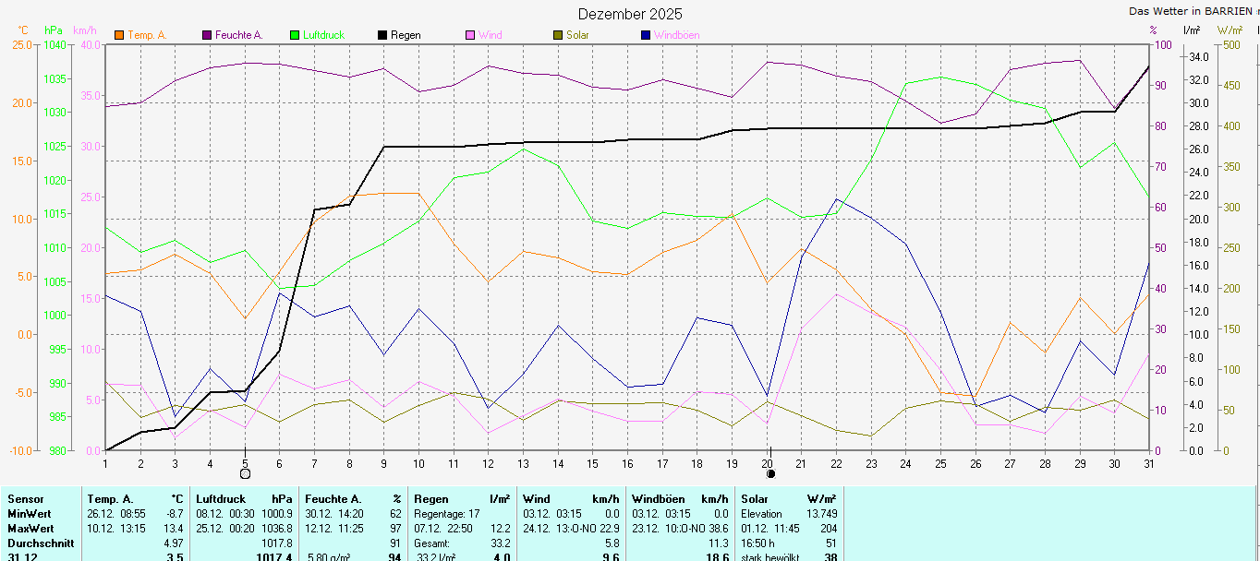This screenshot has width=1260, height=561.
Task: Click the 'Das Wetter in BARRIEN' heading
Action: pos(1188,11)
